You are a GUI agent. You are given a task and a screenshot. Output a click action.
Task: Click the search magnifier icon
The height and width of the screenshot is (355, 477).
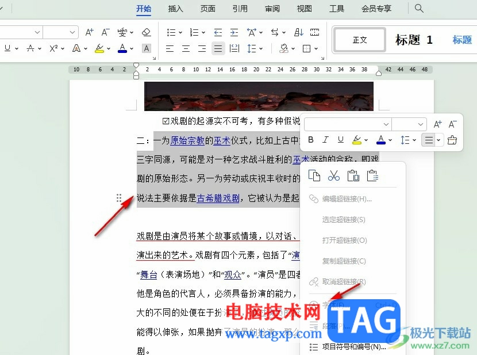419,8
